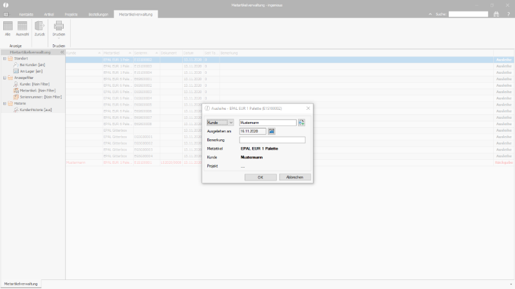Collapse the Mietartikelverwaltung side panel
515x289 pixels.
tap(62, 52)
